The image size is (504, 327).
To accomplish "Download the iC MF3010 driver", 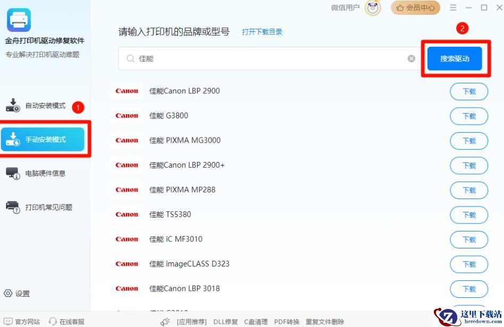I will (469, 240).
